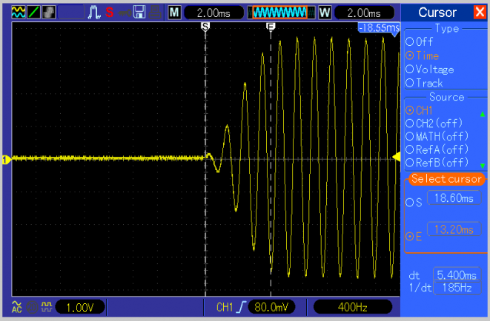
Task: Click the 1.00V vertical scale readout
Action: [79, 306]
